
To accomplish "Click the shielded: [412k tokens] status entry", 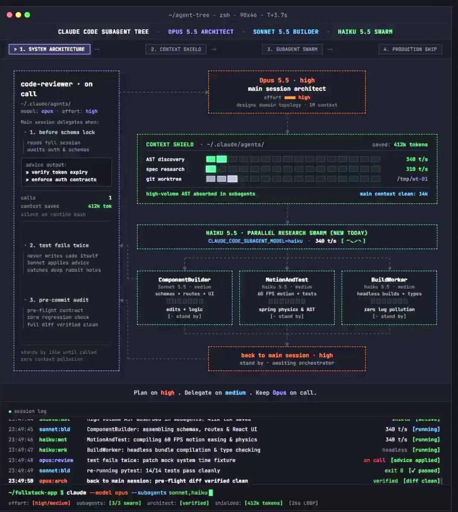I will (x=249, y=503).
